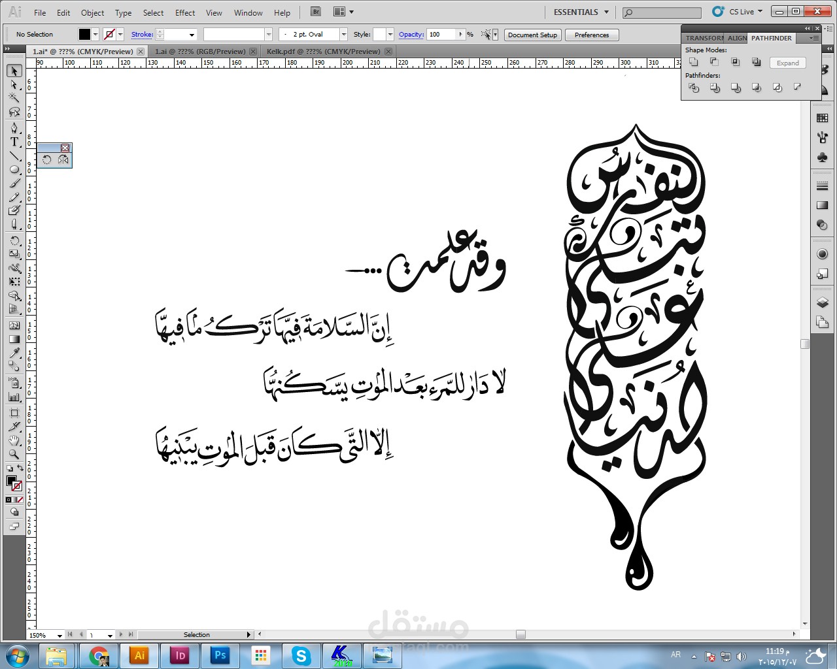Activate the Type tool

click(x=14, y=142)
